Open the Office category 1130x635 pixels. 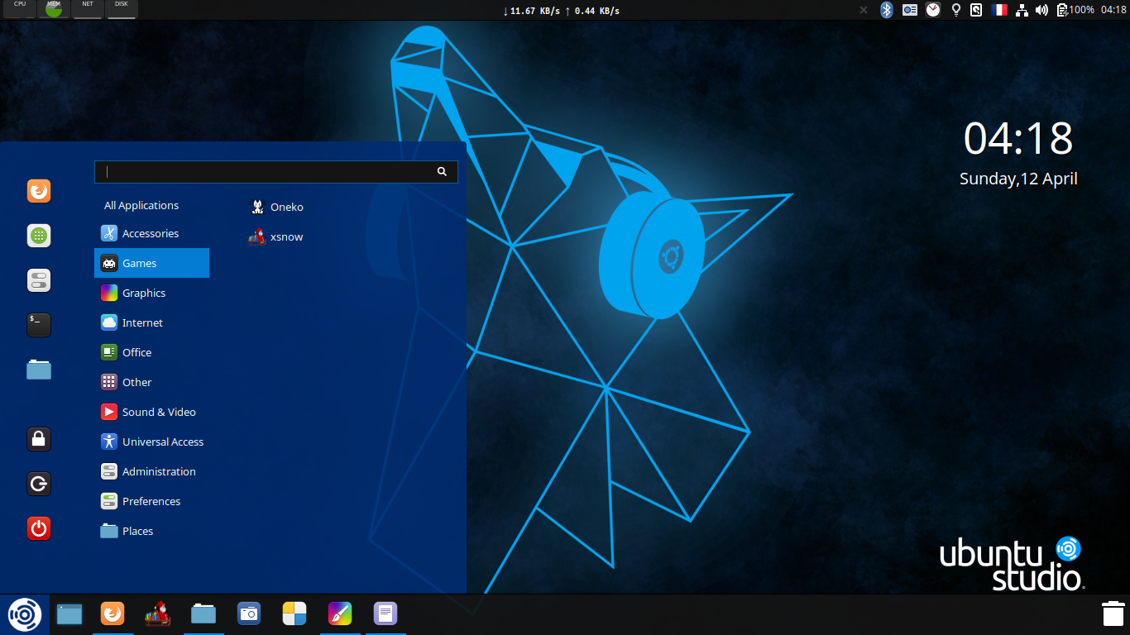(x=151, y=352)
